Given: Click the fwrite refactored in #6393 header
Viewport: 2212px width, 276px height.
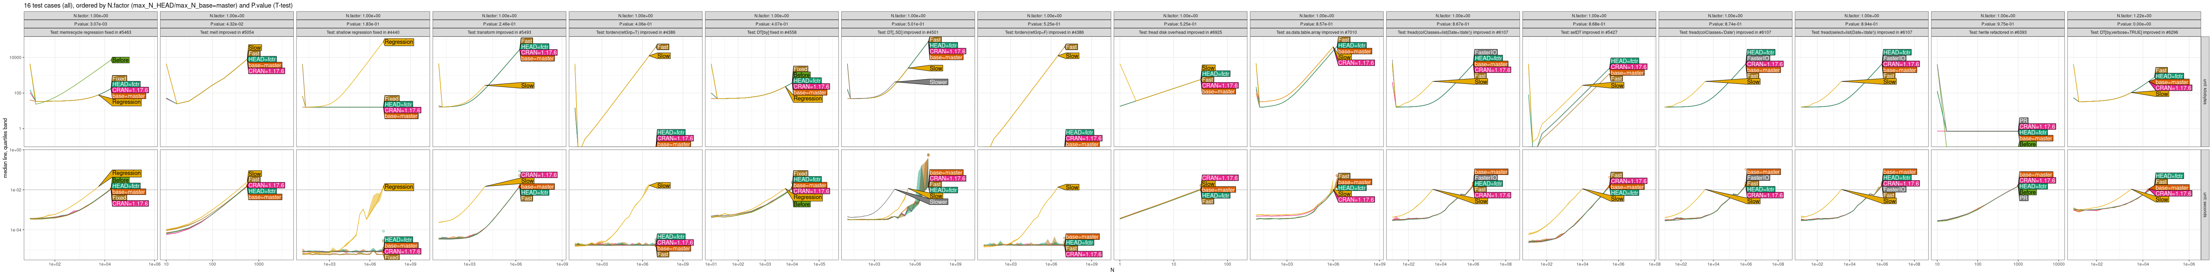Looking at the screenshot, I should pyautogui.click(x=1996, y=32).
